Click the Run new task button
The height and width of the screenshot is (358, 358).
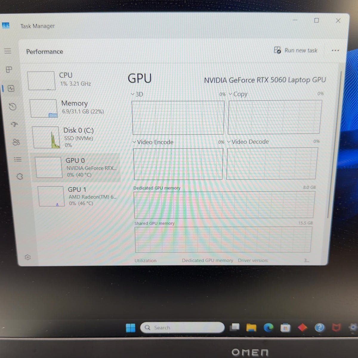point(296,50)
